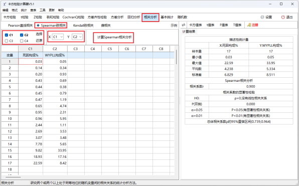Image resolution: width=299 pixels, height=186 pixels.
Task: Switch to the 回归分析 tab
Action: click(133, 17)
